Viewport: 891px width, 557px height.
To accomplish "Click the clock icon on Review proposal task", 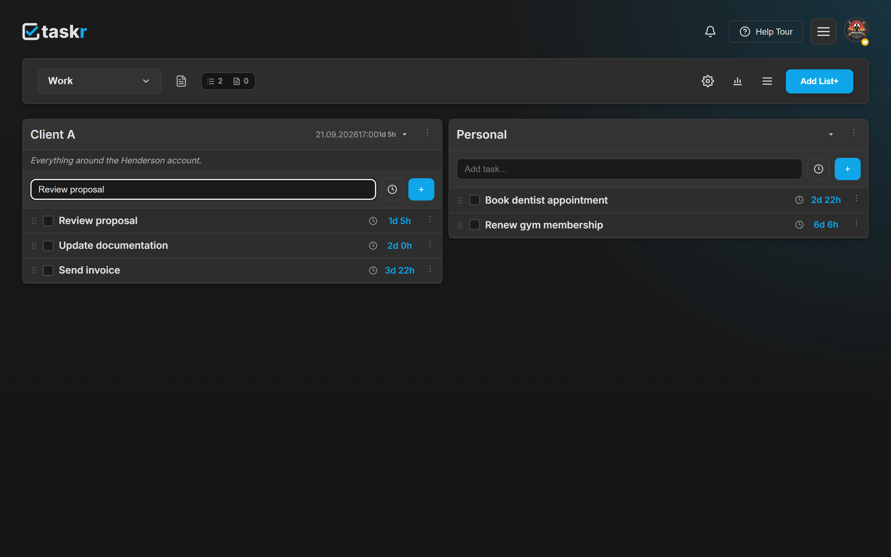I will click(x=373, y=221).
